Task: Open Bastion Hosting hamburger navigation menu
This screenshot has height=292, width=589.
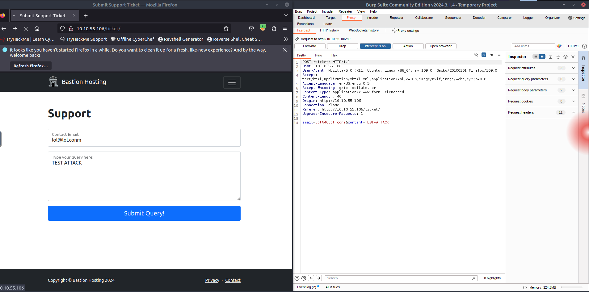Action: (232, 82)
